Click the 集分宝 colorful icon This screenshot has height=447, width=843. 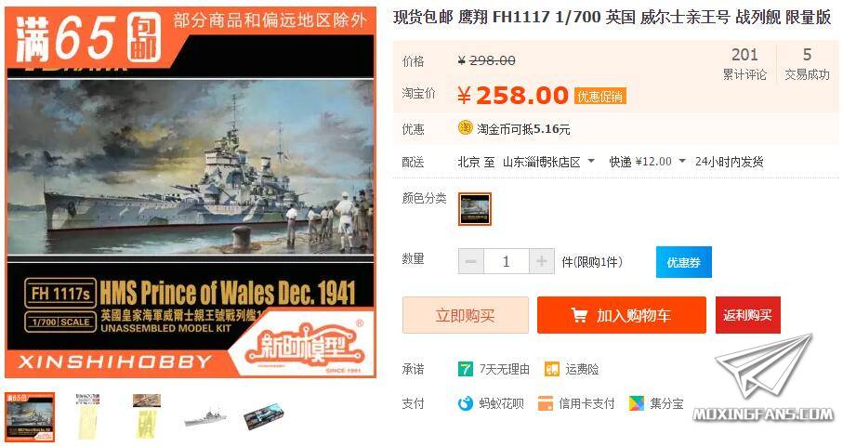pyautogui.click(x=637, y=403)
